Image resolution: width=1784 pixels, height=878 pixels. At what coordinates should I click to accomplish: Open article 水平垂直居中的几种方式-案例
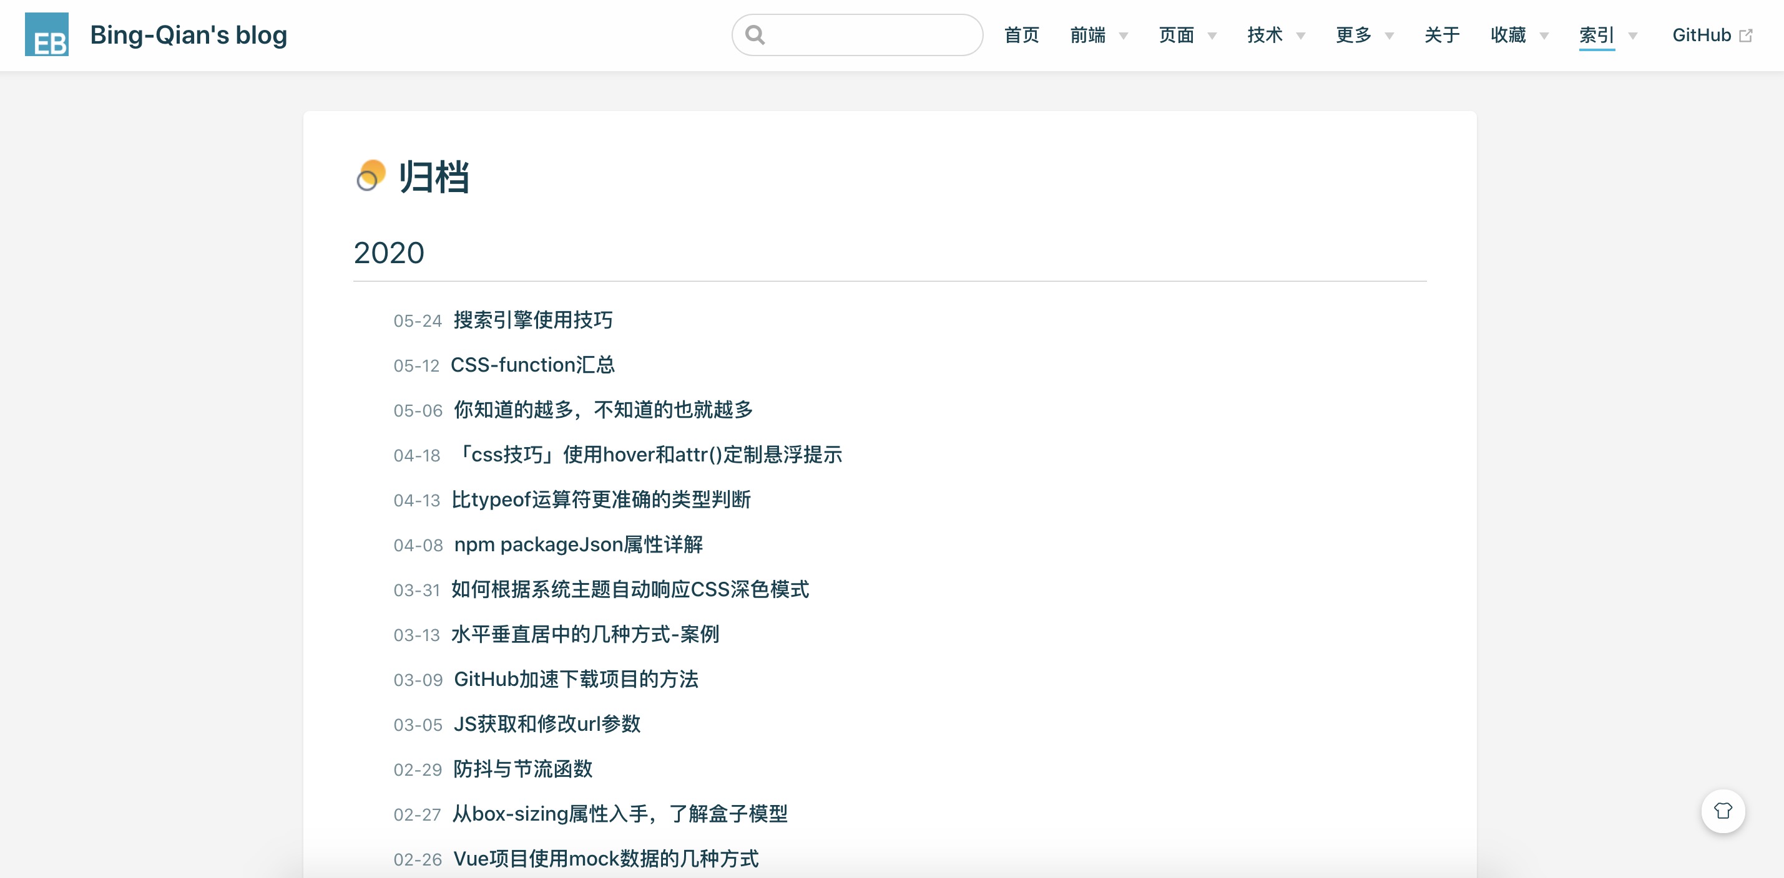[586, 634]
